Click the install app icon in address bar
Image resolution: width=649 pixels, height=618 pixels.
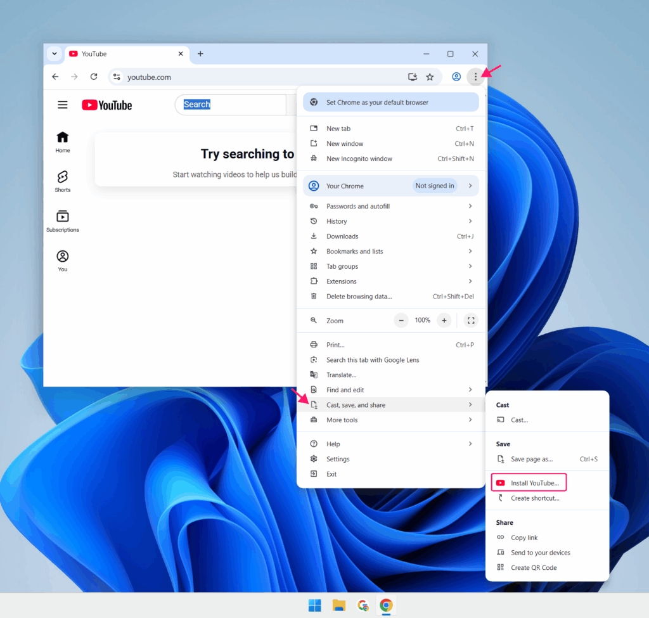[412, 77]
